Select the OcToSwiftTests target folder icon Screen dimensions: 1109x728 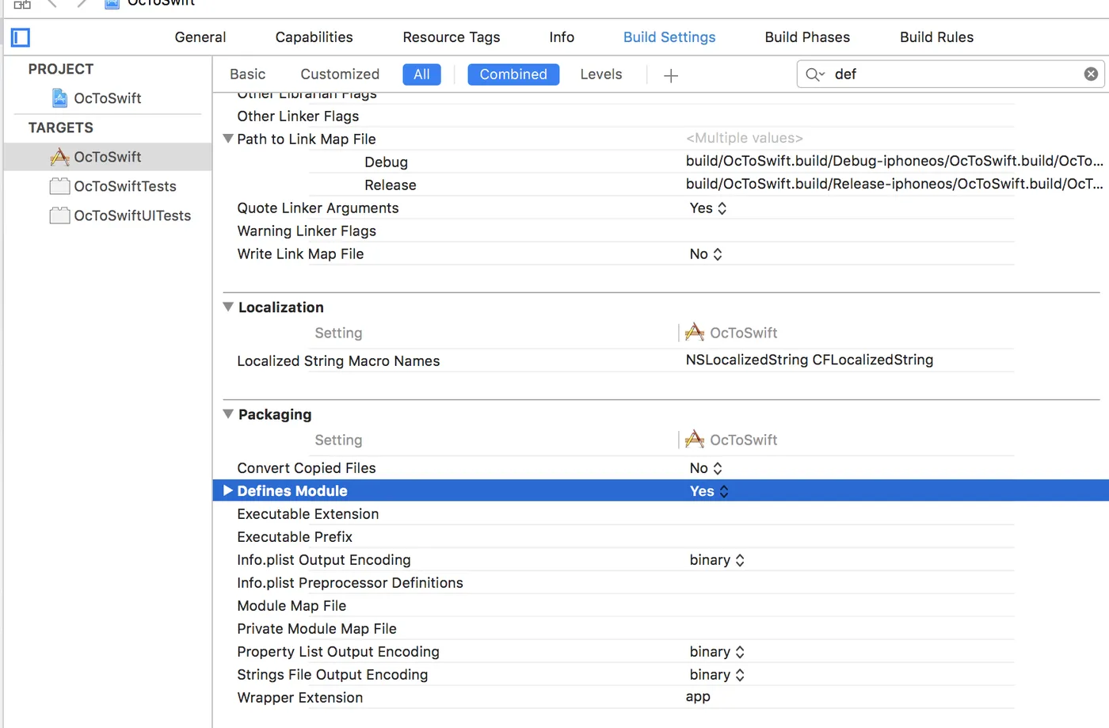pyautogui.click(x=59, y=186)
